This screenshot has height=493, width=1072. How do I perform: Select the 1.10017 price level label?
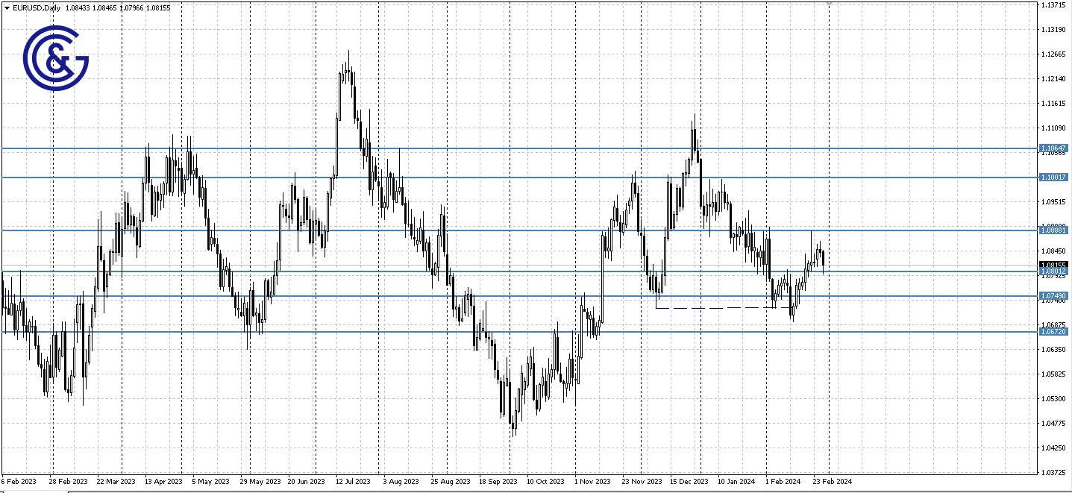point(1056,178)
